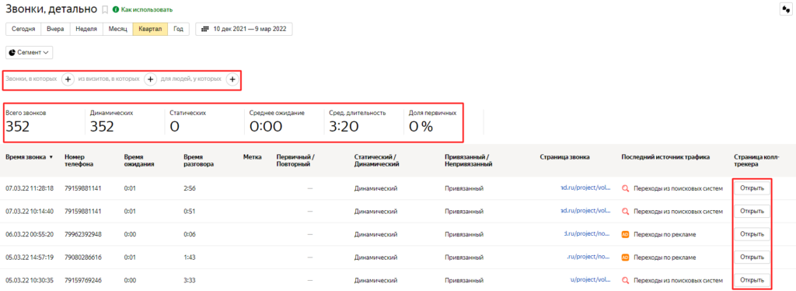Click AD icon in 06.03.22 00:55:20 row
The width and height of the screenshot is (796, 291).
coord(626,234)
